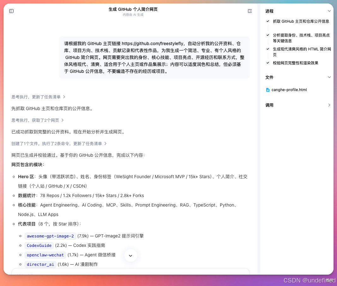Toggle the left sidebar panel icon

[11, 11]
